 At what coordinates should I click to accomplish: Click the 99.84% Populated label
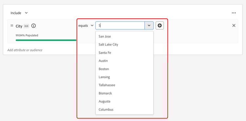(x=27, y=35)
